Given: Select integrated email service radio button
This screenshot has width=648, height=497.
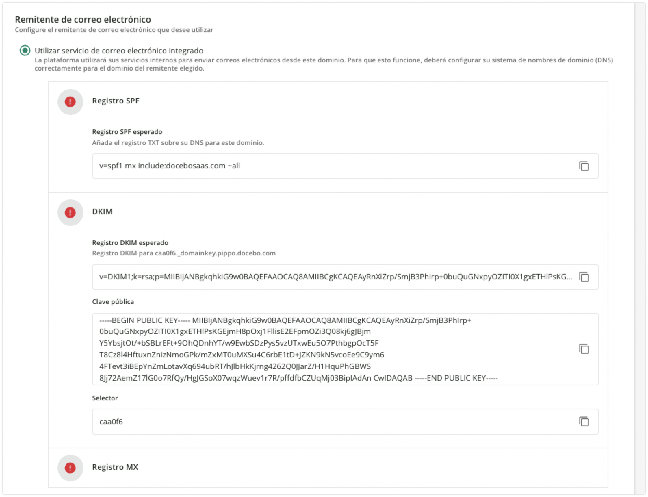Looking at the screenshot, I should click(x=25, y=51).
